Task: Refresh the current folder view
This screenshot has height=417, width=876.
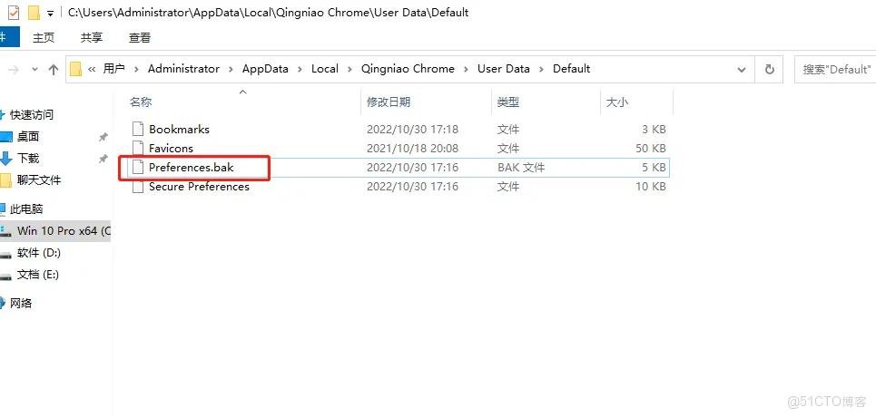Action: (770, 69)
